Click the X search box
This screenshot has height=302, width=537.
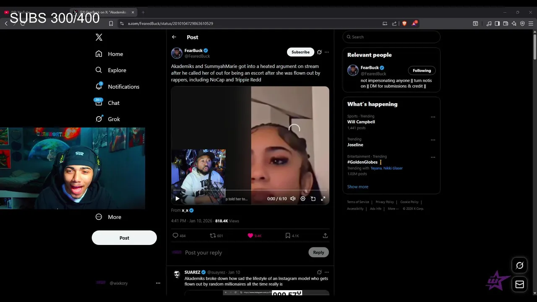(x=391, y=37)
